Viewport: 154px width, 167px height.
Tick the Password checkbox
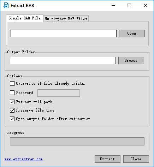tap(12, 93)
